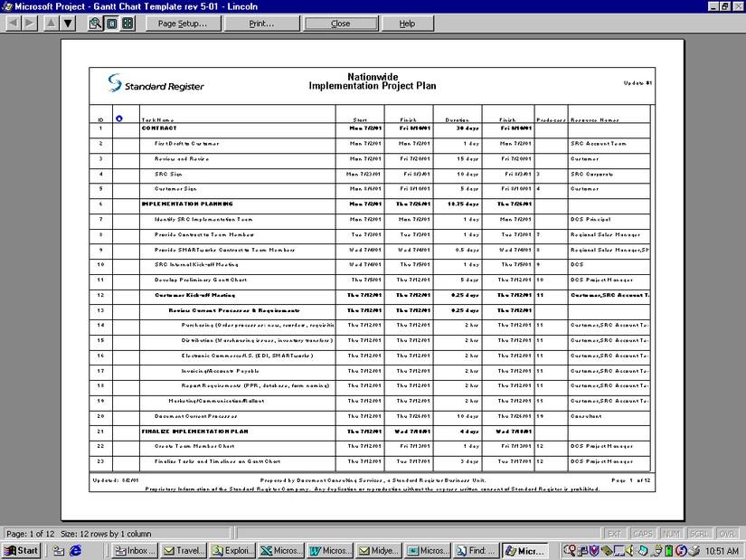This screenshot has height=560, width=746.
Task: Click the Page Right arrow button
Action: click(30, 23)
